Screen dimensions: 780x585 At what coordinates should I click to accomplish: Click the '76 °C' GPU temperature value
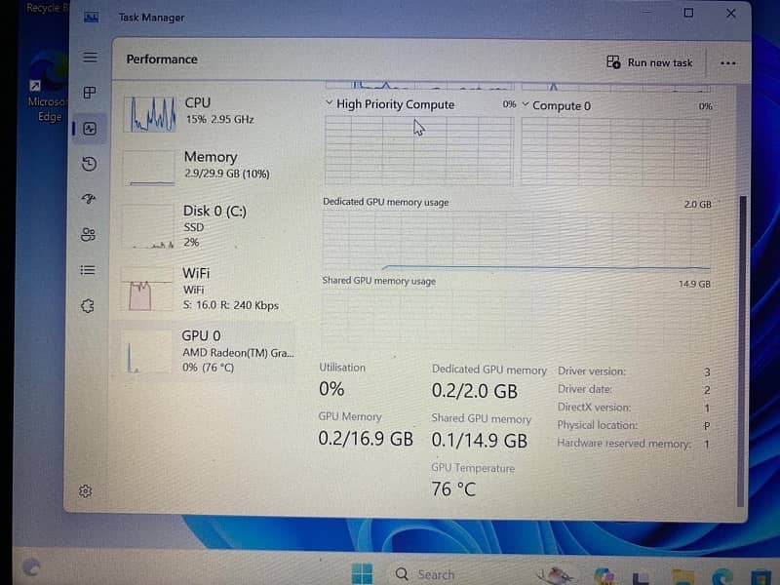pyautogui.click(x=453, y=489)
